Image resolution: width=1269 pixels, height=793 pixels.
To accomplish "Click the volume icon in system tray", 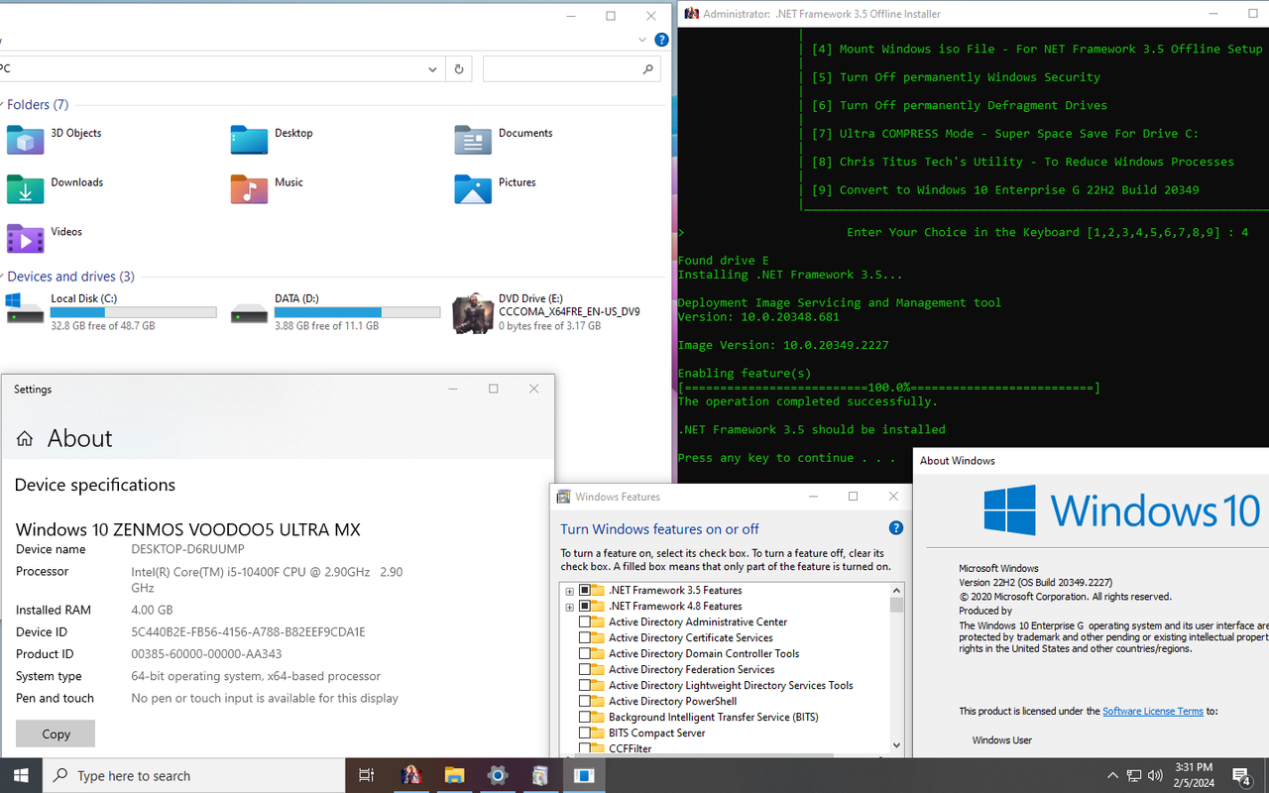I will [x=1154, y=775].
